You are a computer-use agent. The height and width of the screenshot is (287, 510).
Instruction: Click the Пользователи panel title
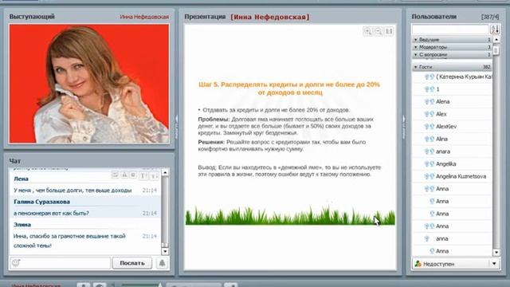click(433, 17)
